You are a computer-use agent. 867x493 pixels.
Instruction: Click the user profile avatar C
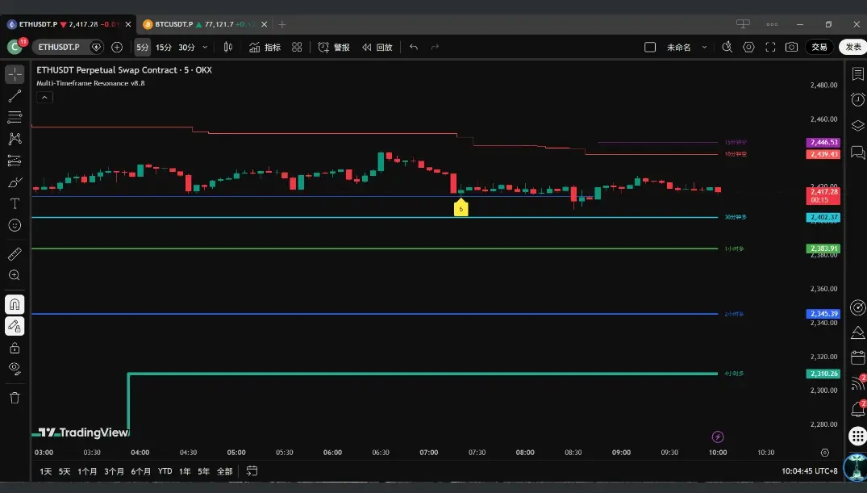pos(15,47)
